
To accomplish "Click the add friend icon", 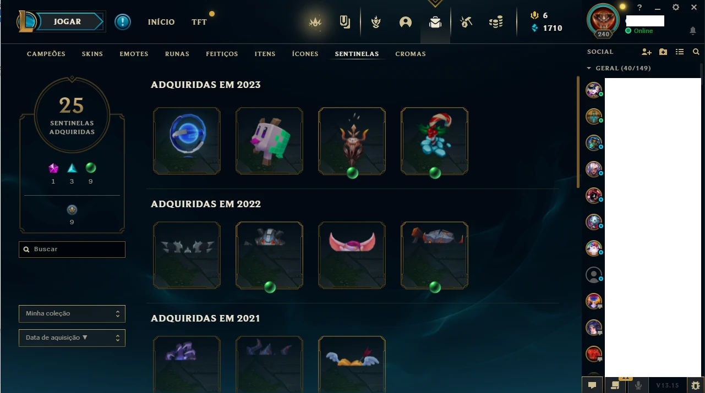I will click(x=647, y=52).
